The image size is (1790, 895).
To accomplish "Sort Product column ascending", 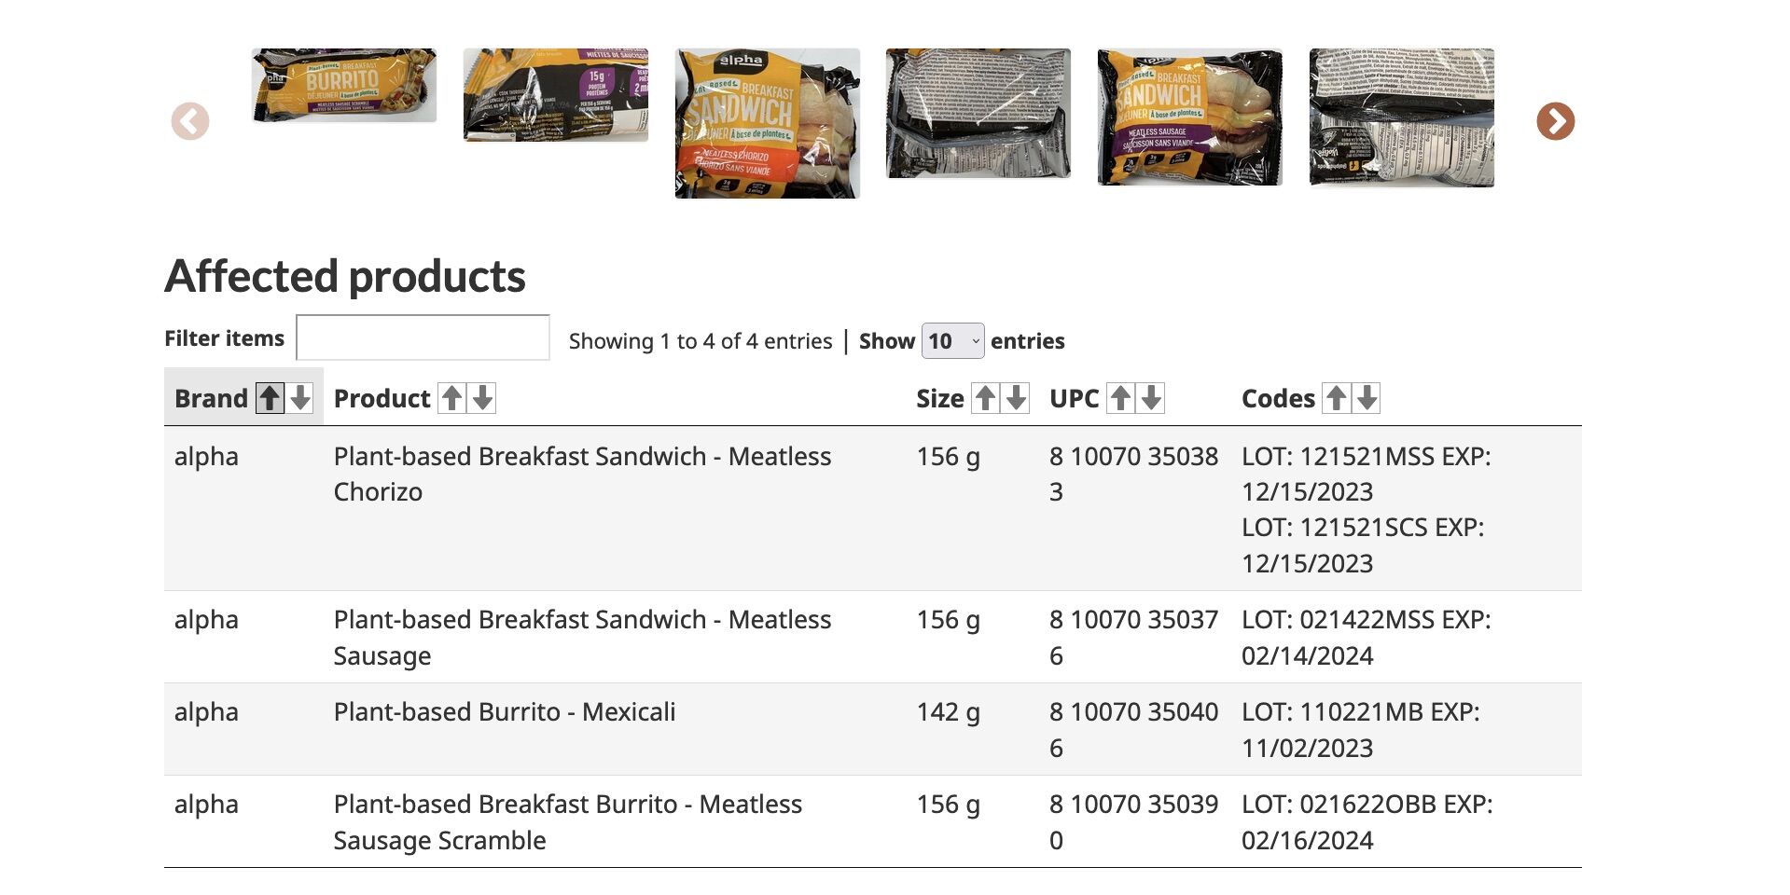I will (x=452, y=398).
